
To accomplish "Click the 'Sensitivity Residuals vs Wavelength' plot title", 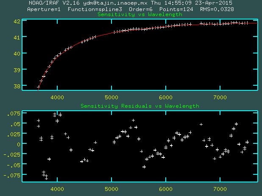I will pyautogui.click(x=139, y=106).
